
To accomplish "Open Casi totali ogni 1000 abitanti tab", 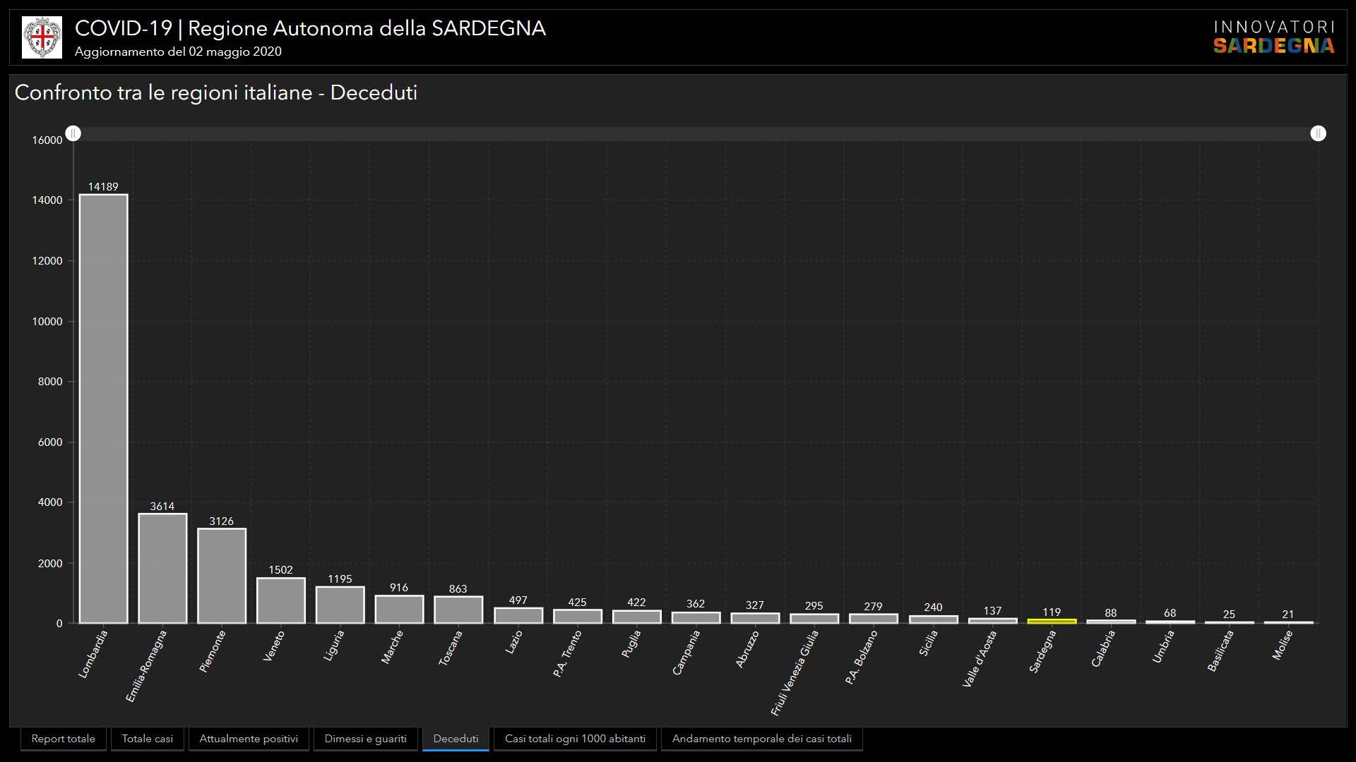I will [x=575, y=739].
